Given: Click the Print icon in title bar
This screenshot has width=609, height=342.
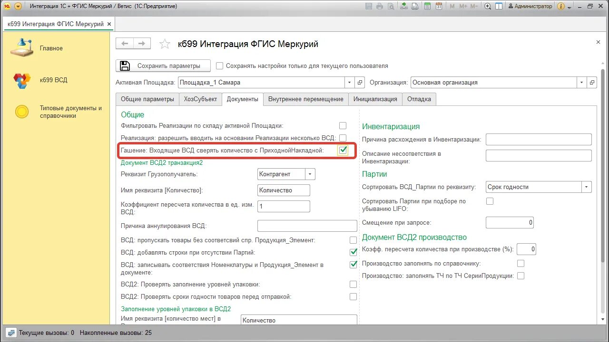Looking at the screenshot, I should (380, 6).
